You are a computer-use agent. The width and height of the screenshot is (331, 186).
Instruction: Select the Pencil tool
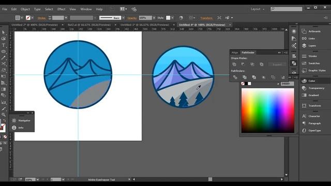point(4,57)
